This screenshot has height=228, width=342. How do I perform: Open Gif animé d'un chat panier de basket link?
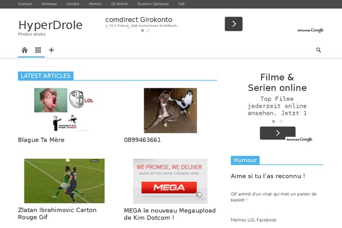coord(274,197)
